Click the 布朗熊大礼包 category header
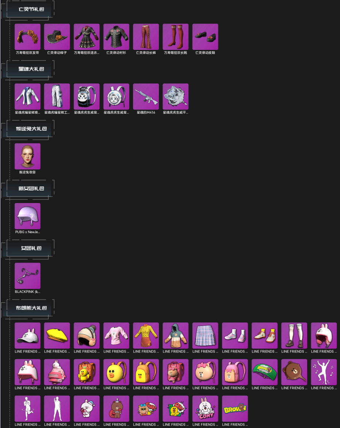 point(31,308)
